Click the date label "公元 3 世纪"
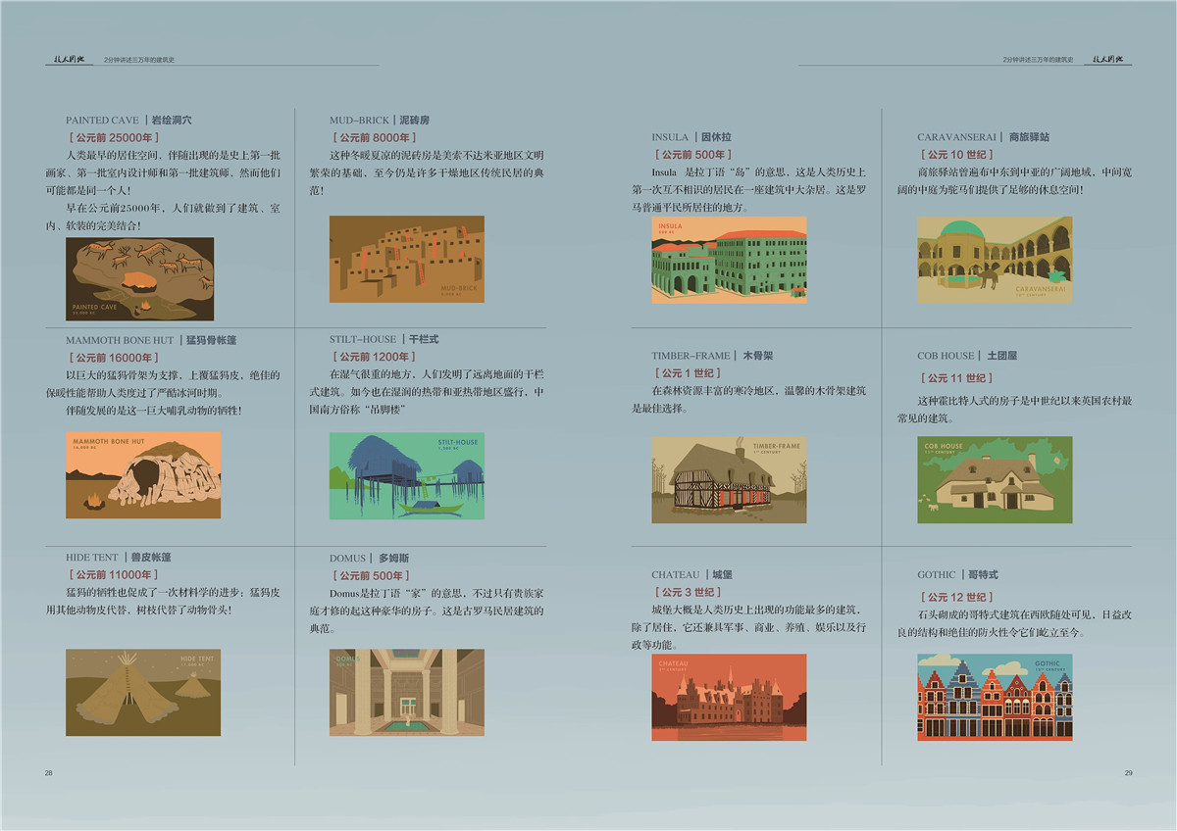 (x=688, y=592)
